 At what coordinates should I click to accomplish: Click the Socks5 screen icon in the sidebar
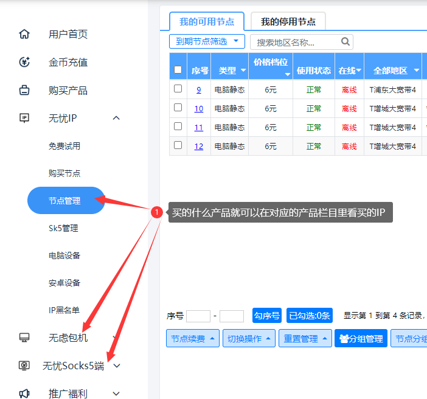click(x=24, y=366)
